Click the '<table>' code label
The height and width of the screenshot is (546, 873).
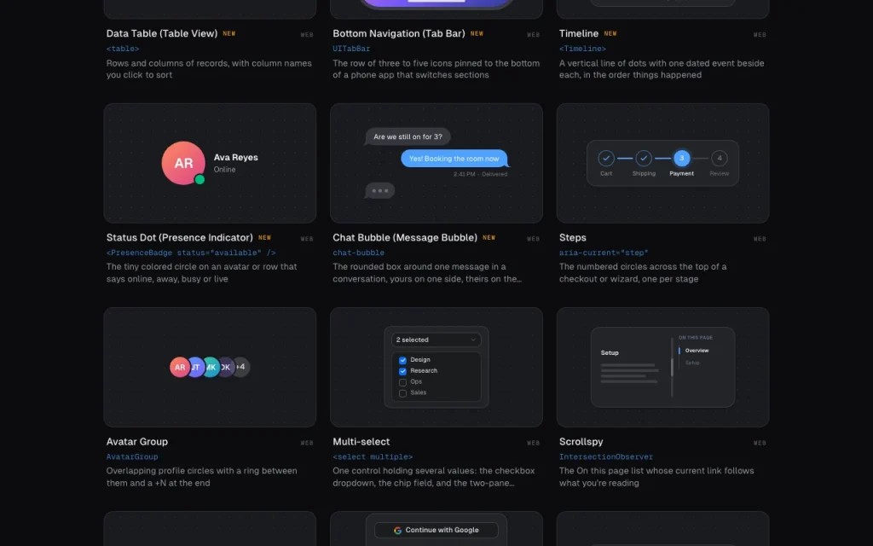[x=123, y=49]
